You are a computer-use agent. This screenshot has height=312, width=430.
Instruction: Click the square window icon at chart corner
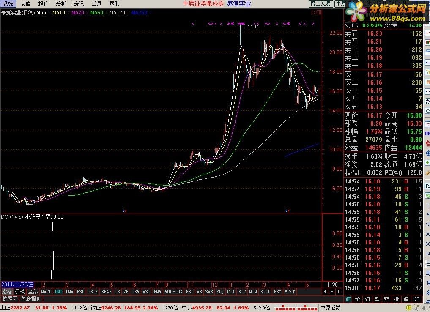coord(319,12)
